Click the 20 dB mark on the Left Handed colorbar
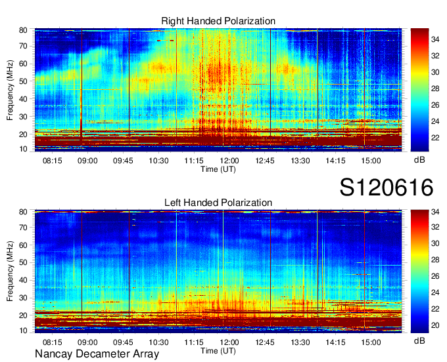 (435, 325)
